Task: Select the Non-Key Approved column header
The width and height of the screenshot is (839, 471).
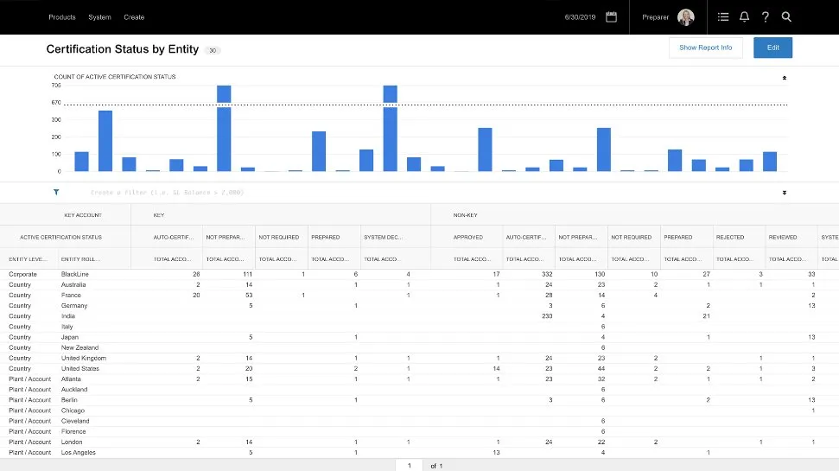Action: (467, 237)
